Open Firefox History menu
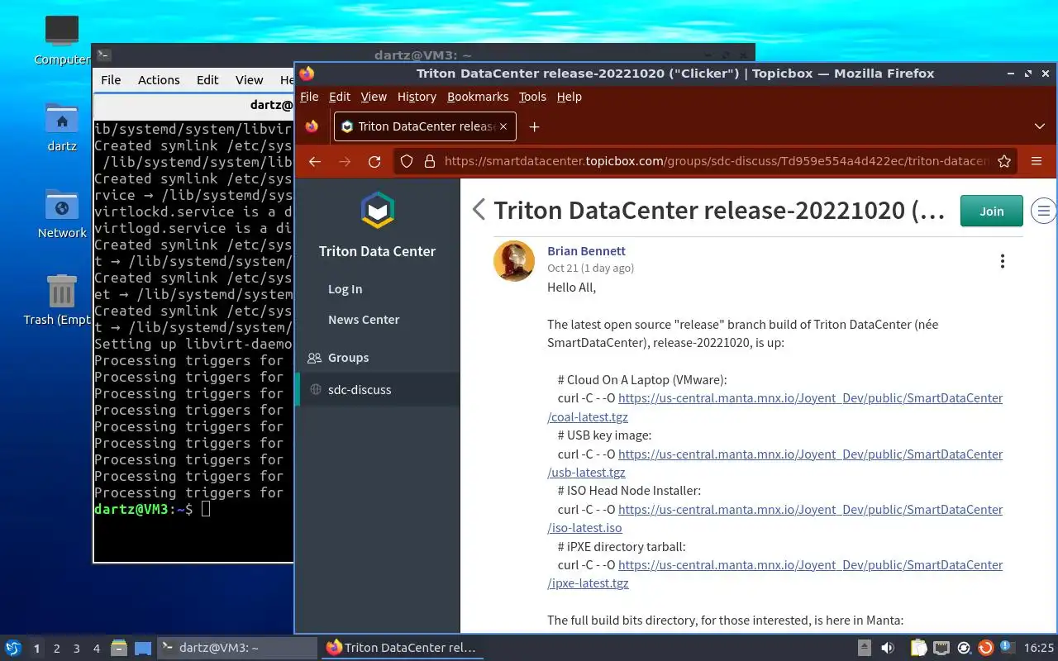This screenshot has height=661, width=1058. click(x=417, y=97)
